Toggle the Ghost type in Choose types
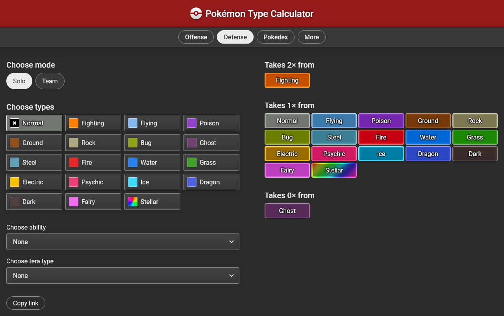504x316 pixels. 211,143
